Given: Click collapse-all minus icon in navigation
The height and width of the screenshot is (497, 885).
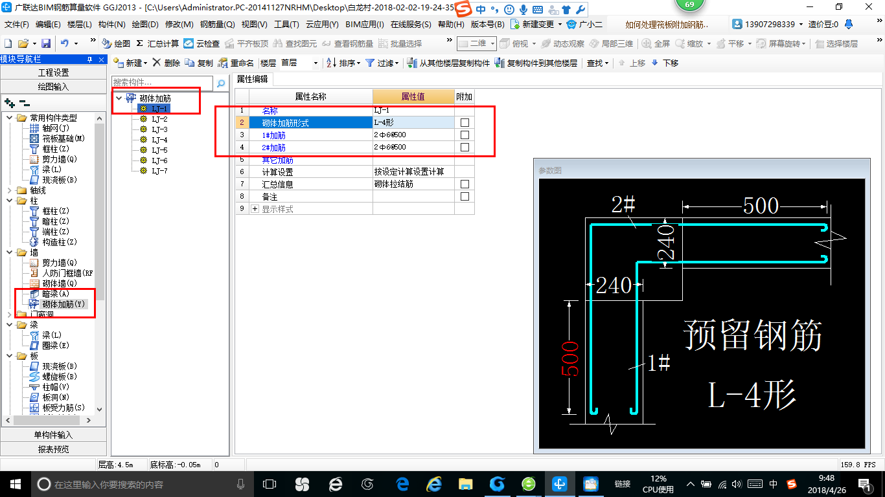Looking at the screenshot, I should pos(24,102).
